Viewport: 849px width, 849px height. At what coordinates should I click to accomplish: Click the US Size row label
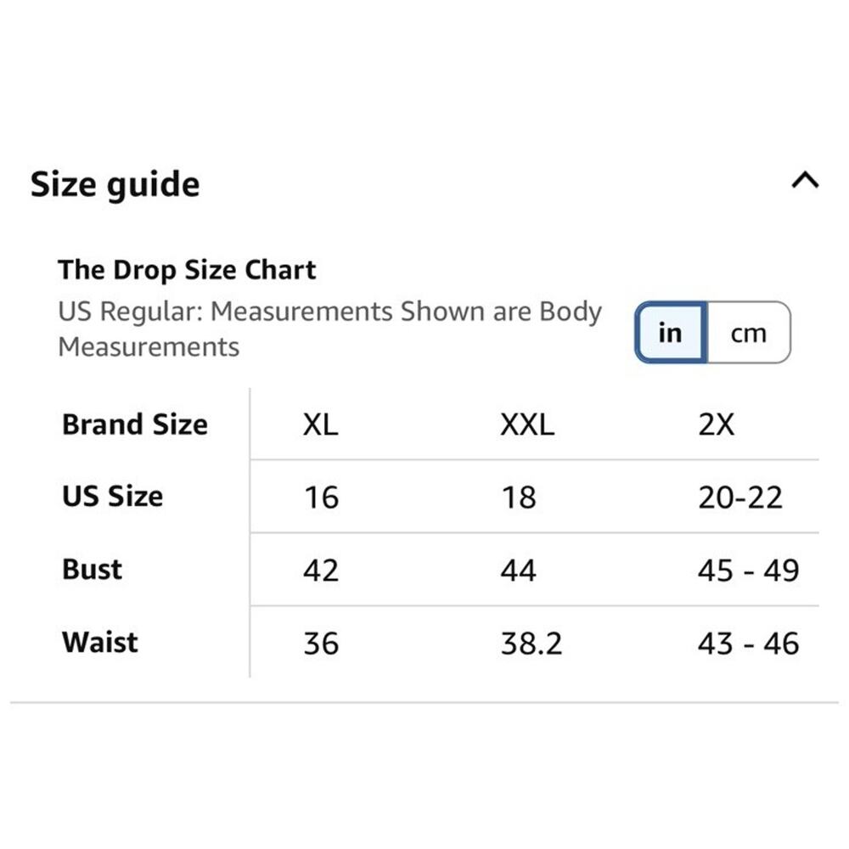click(112, 496)
